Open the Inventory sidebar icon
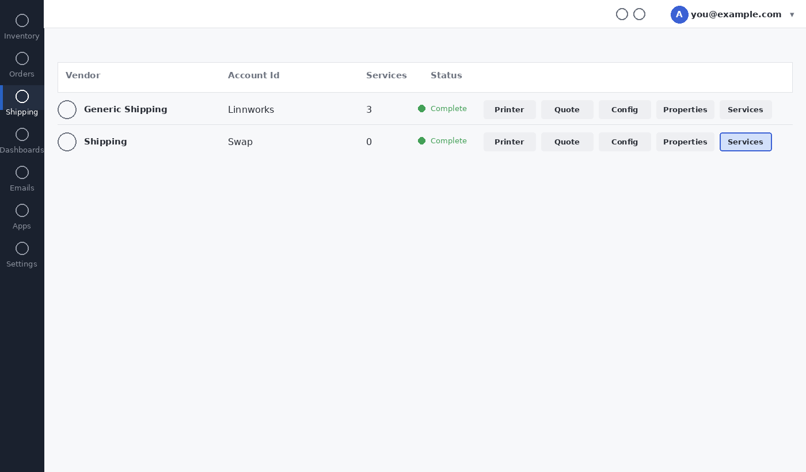 click(x=22, y=21)
